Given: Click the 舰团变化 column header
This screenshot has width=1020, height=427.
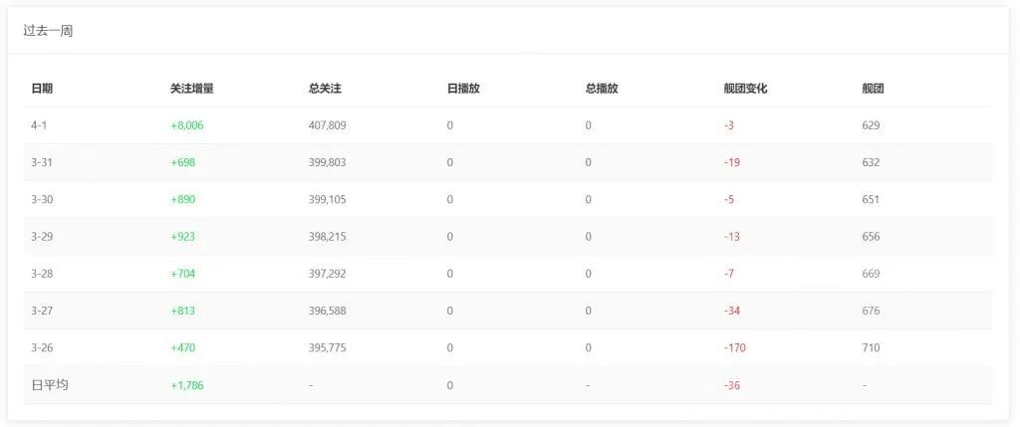Looking at the screenshot, I should point(745,89).
